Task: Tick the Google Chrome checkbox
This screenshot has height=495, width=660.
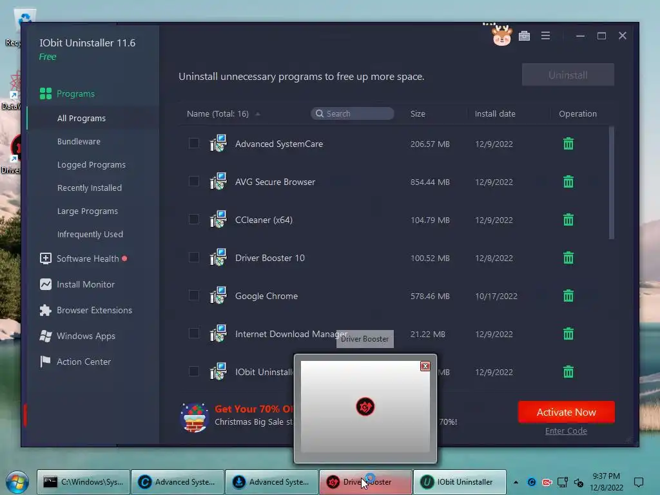Action: pyautogui.click(x=193, y=295)
